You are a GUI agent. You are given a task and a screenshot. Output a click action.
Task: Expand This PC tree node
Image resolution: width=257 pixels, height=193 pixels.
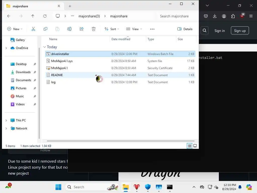tap(6, 120)
